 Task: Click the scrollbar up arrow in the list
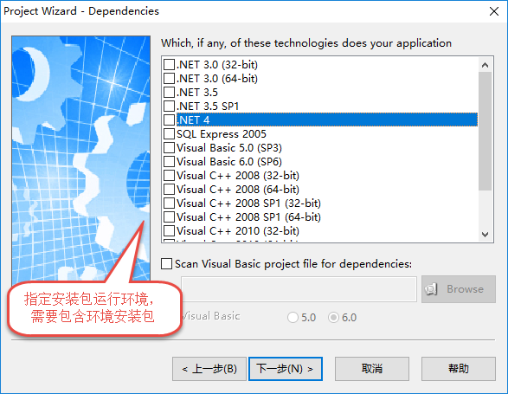(485, 65)
